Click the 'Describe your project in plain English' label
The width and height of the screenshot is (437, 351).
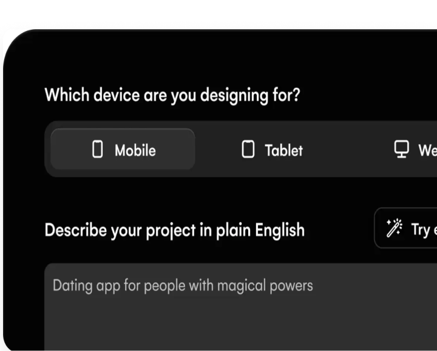click(x=175, y=231)
